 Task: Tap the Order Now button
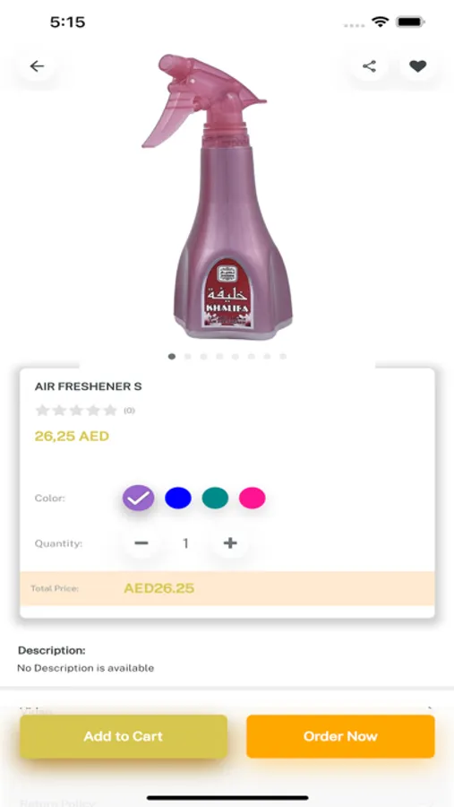340,736
